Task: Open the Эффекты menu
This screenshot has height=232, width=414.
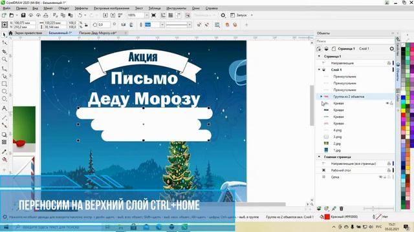Action: (x=82, y=8)
